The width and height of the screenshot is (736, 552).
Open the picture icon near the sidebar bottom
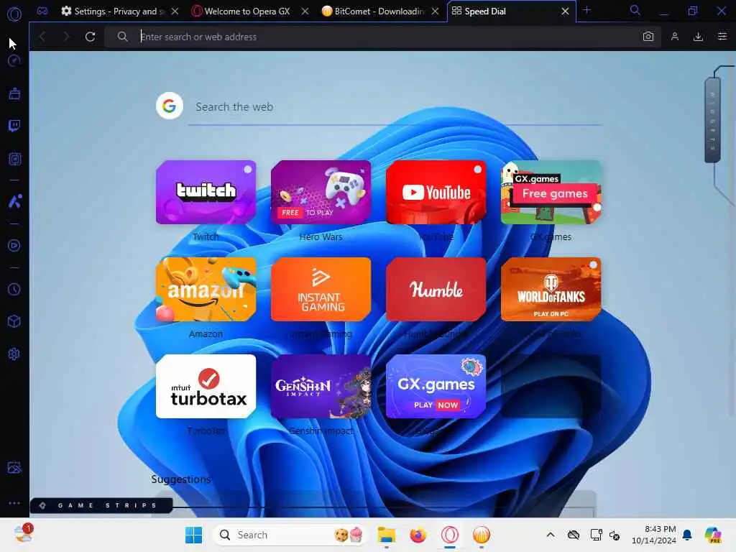tap(14, 467)
